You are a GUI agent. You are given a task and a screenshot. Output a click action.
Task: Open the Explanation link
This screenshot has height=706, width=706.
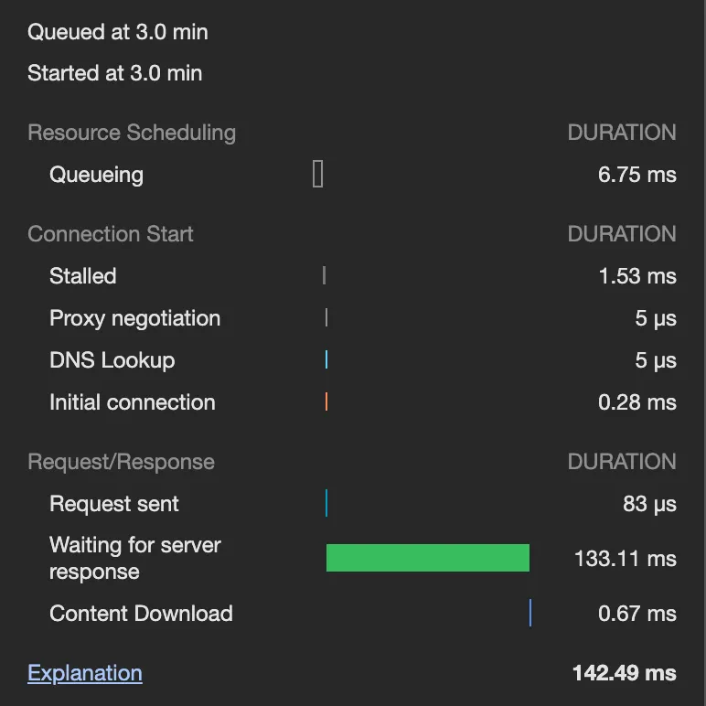tap(85, 674)
